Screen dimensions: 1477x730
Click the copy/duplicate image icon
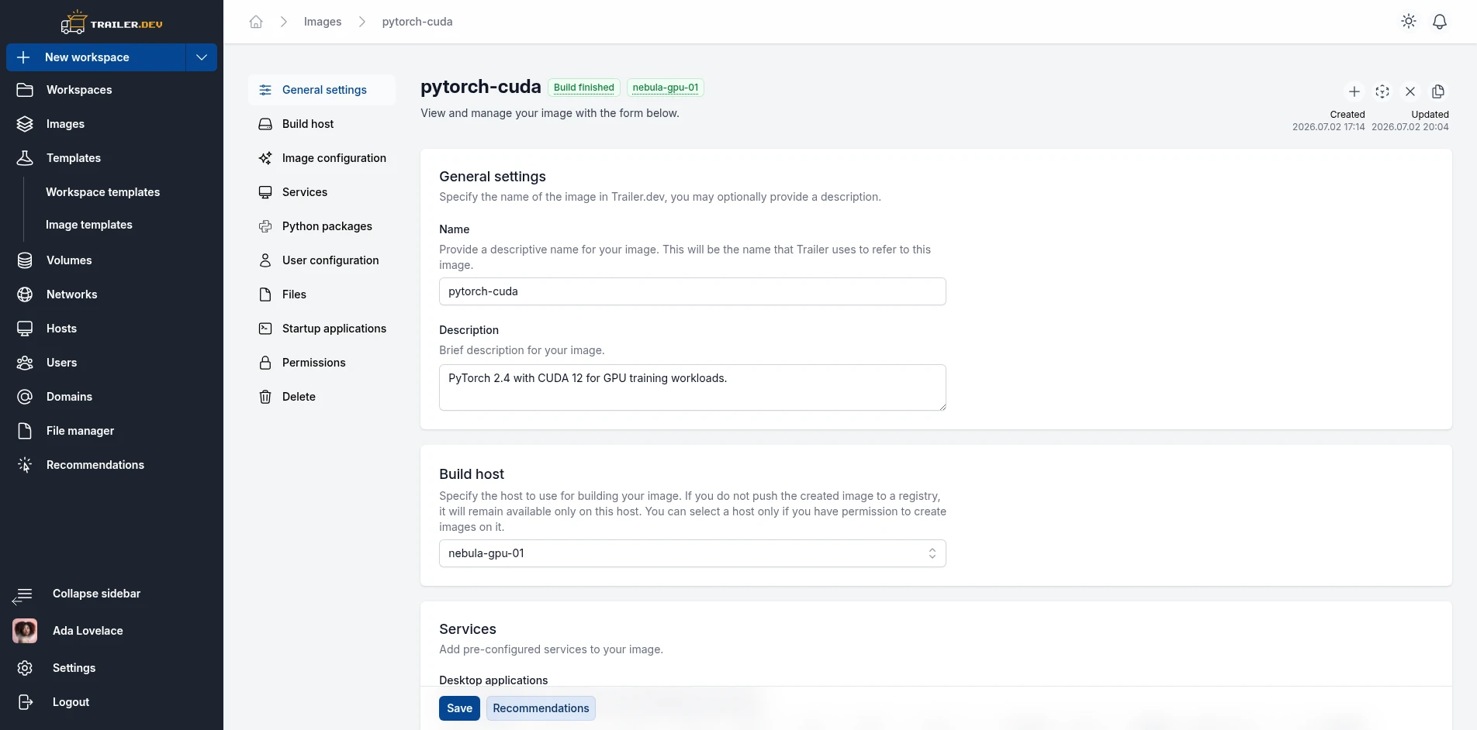pos(1438,91)
